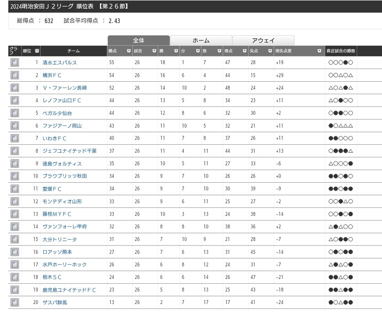
Task: Sort by 勝点 using its arrow
Action: point(129,51)
